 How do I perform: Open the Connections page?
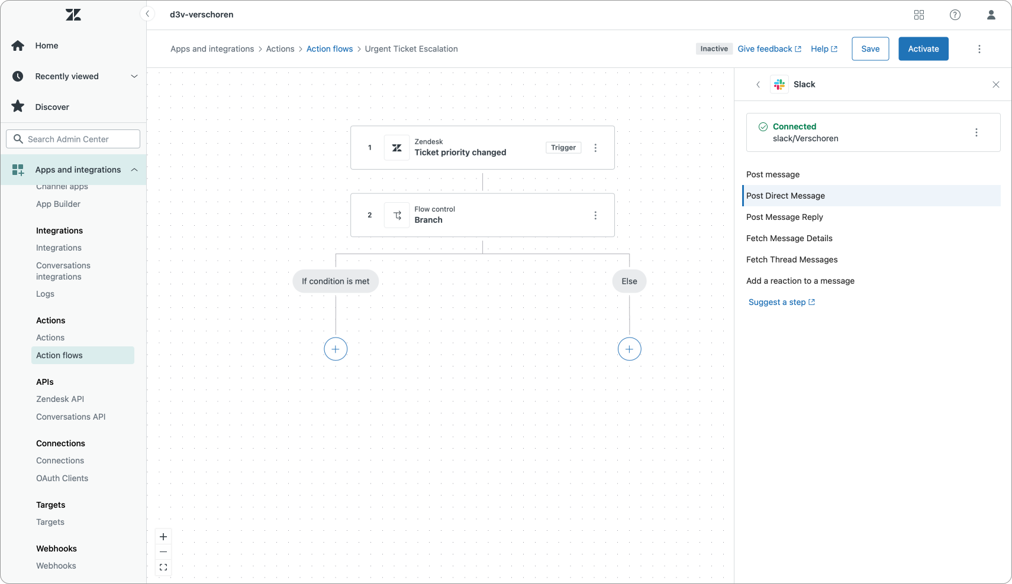(60, 460)
